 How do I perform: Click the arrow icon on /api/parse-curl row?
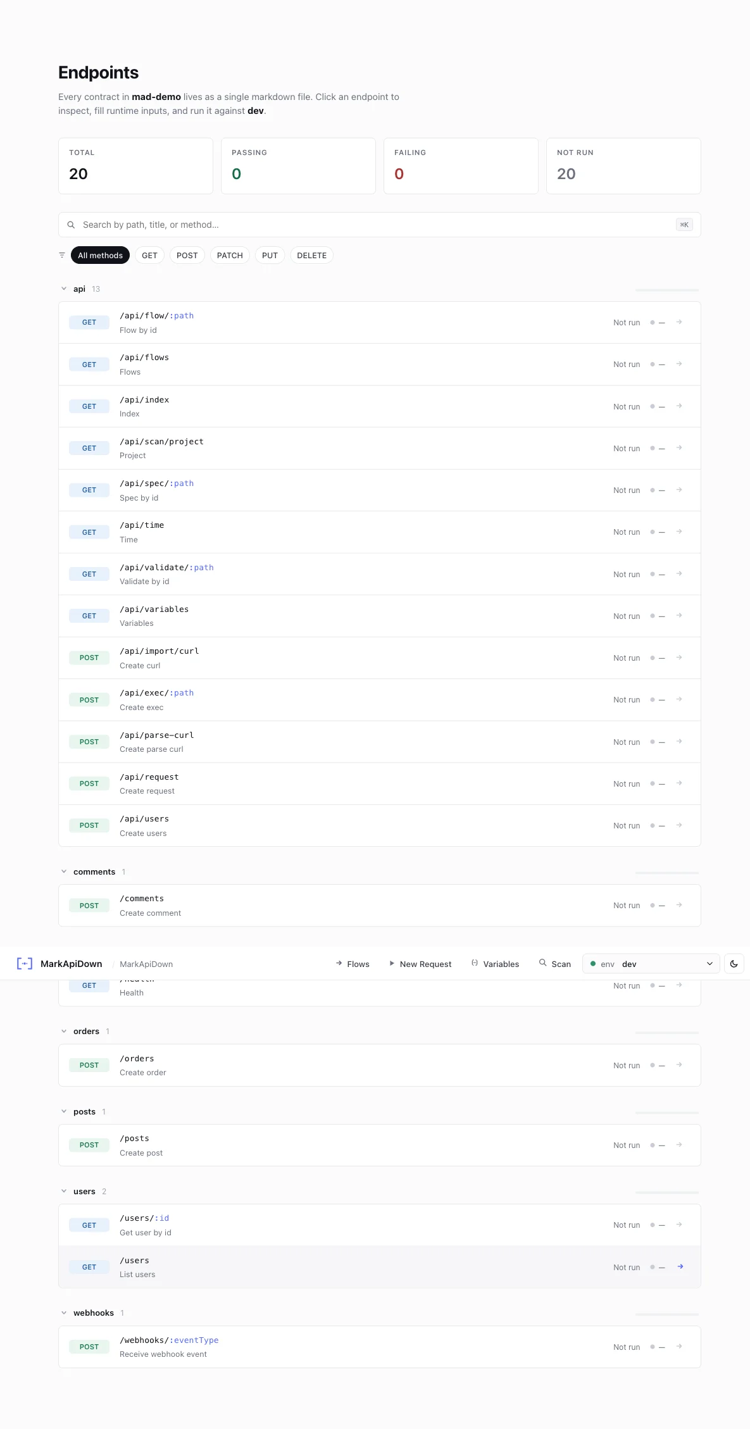679,741
